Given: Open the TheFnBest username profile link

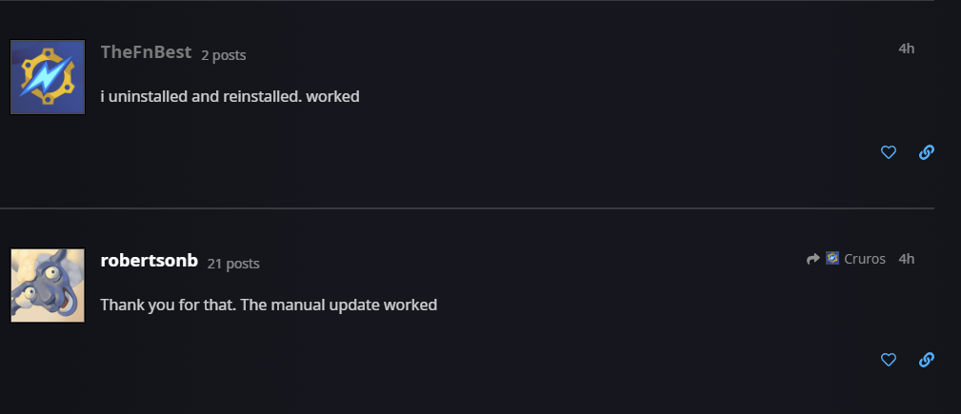Looking at the screenshot, I should pyautogui.click(x=146, y=52).
